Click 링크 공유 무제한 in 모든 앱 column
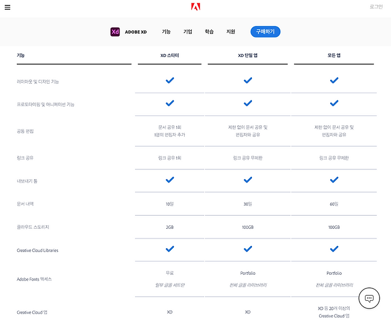Screen dimensions: 391x321 334,158
